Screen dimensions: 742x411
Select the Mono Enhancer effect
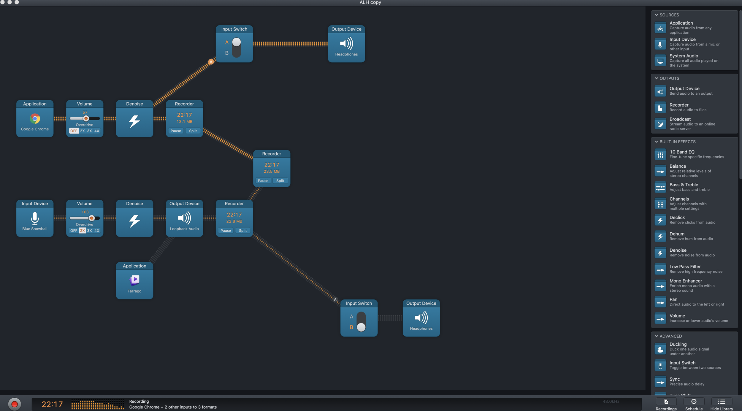(694, 285)
